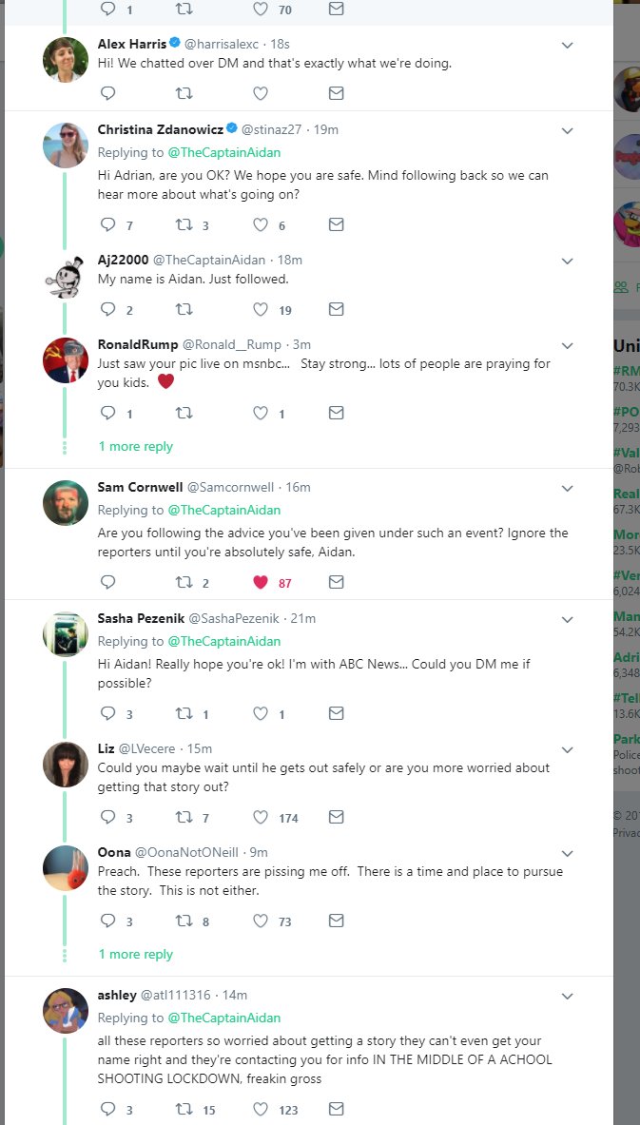Viewport: 640px width, 1125px height.
Task: Expand options caret on ashley's tweet
Action: pos(567,996)
